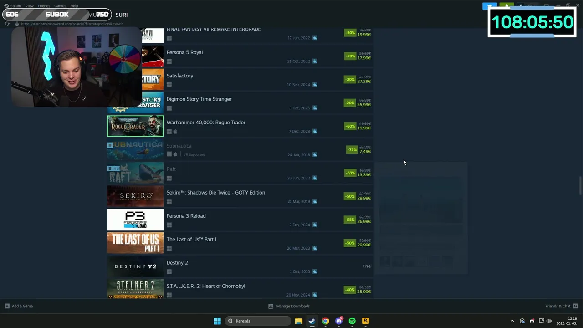Viewport: 583px width, 328px height.
Task: Click the review icon on the Persona 3 Reload row
Action: click(315, 225)
